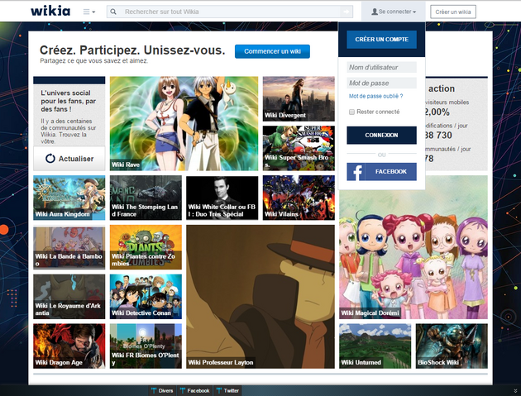Enable the Rester connecté checkbox
This screenshot has height=396, width=521.
point(351,112)
